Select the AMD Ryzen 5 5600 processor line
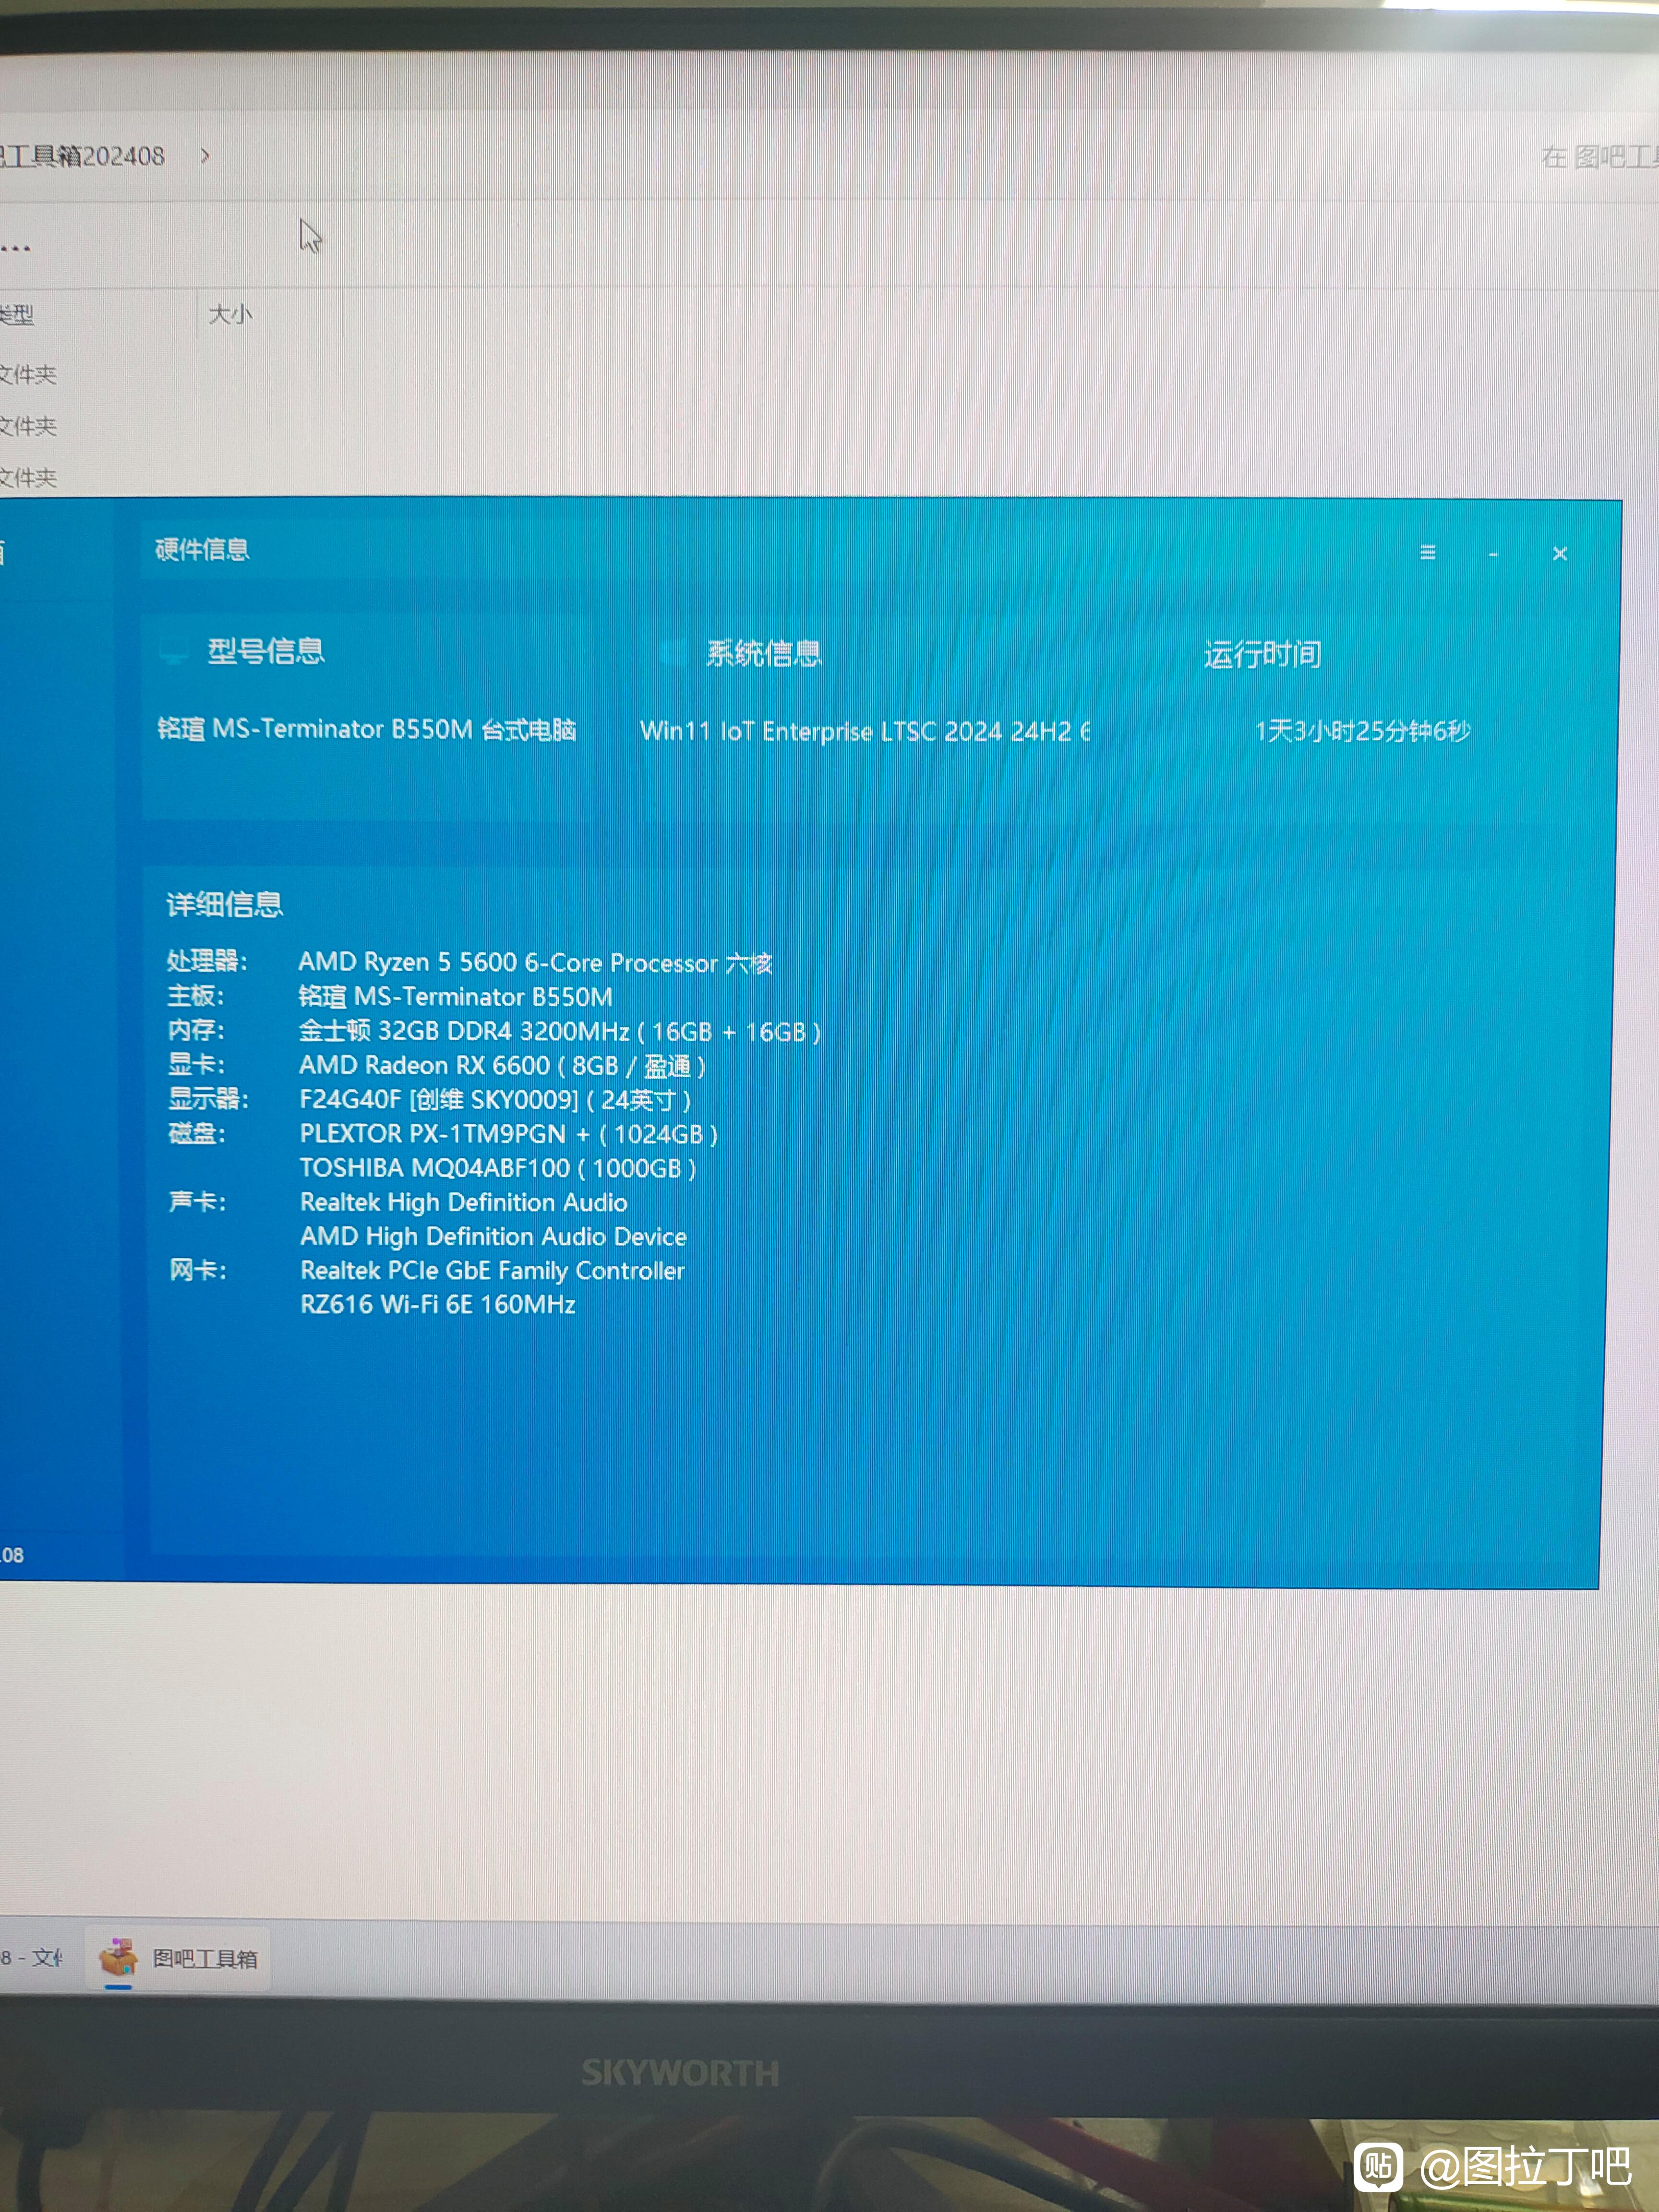Image resolution: width=1659 pixels, height=2212 pixels. [535, 963]
